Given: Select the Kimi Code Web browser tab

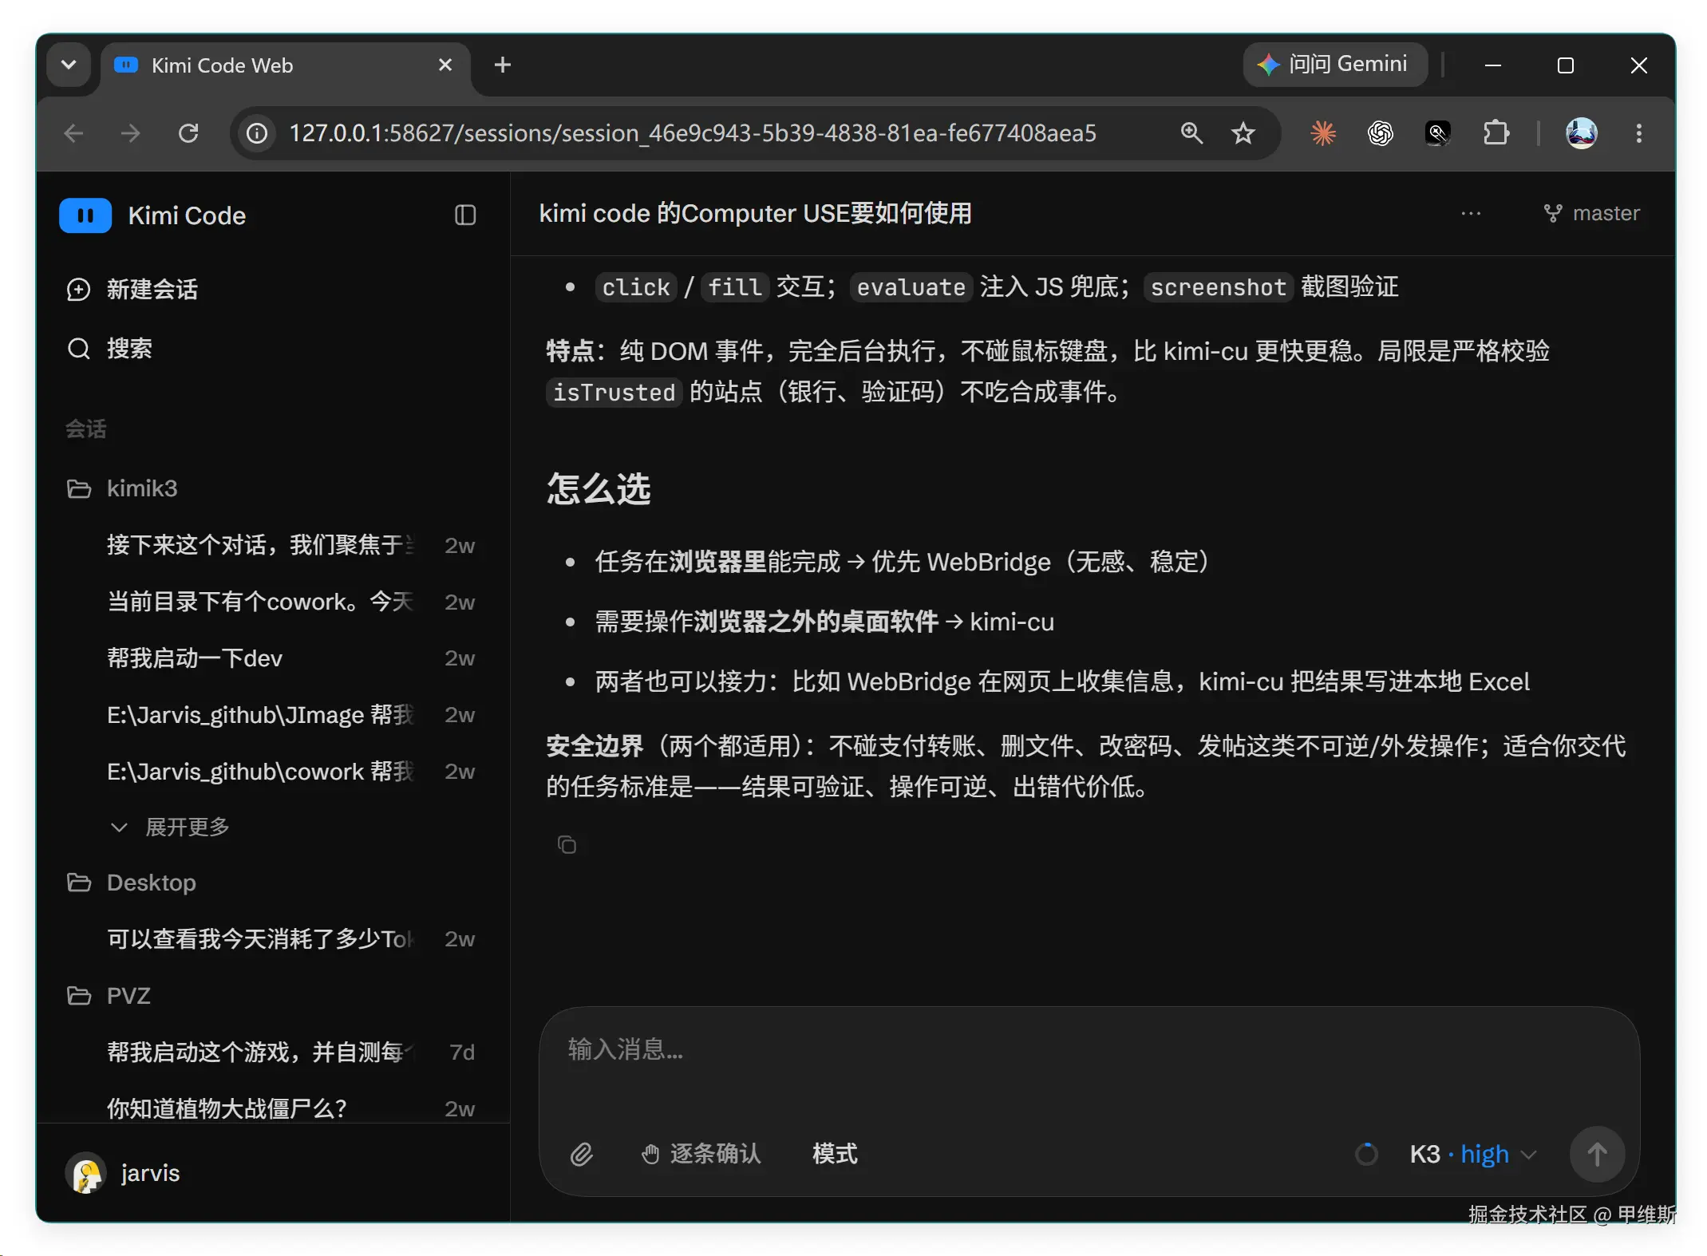Looking at the screenshot, I should pyautogui.click(x=285, y=66).
